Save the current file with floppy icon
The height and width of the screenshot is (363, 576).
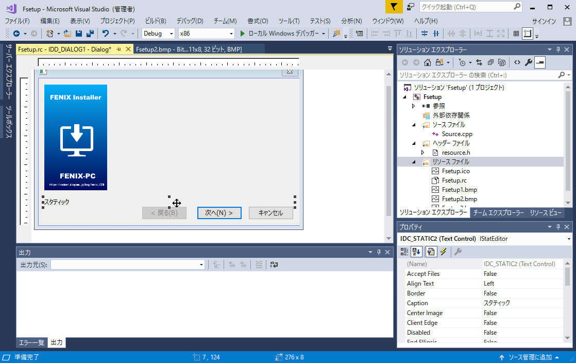pos(79,34)
